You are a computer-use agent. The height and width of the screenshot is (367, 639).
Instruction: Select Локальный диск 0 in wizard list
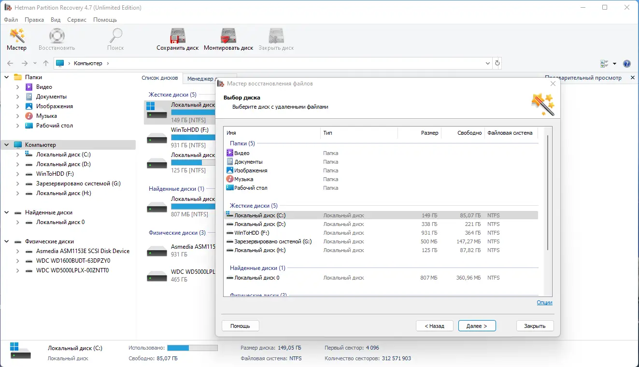(x=382, y=278)
